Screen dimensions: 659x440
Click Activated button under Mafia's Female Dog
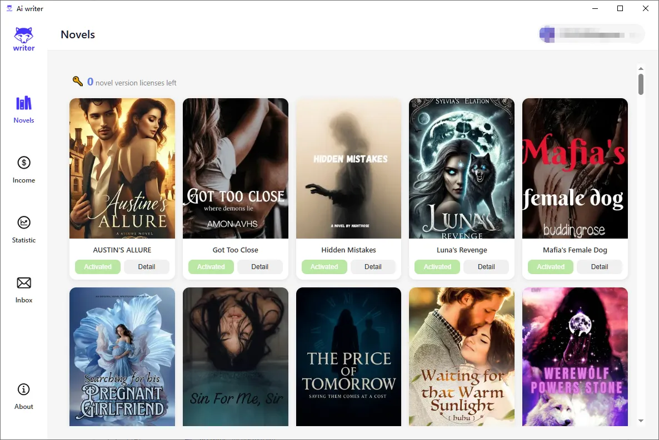(x=551, y=266)
